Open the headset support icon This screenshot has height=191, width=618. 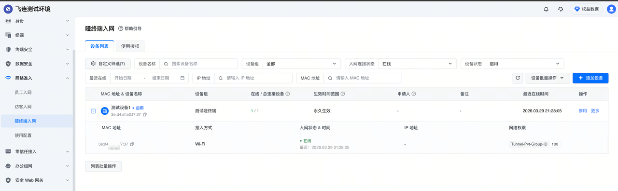pyautogui.click(x=561, y=9)
